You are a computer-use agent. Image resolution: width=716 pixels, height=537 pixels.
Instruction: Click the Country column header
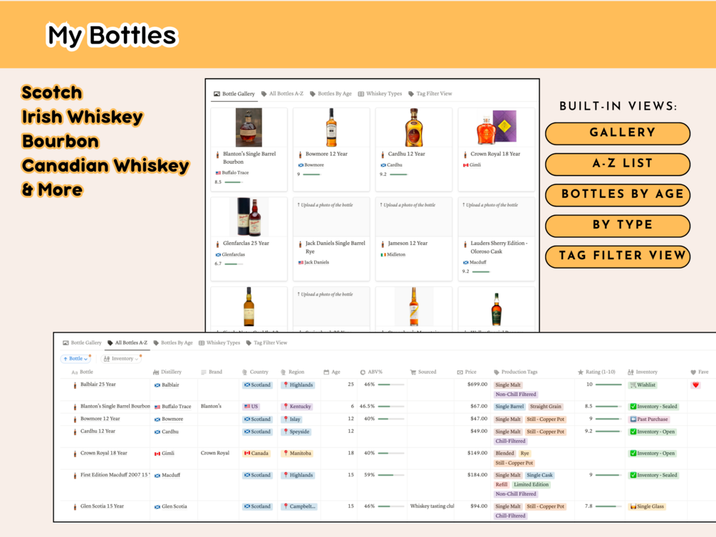coord(255,372)
